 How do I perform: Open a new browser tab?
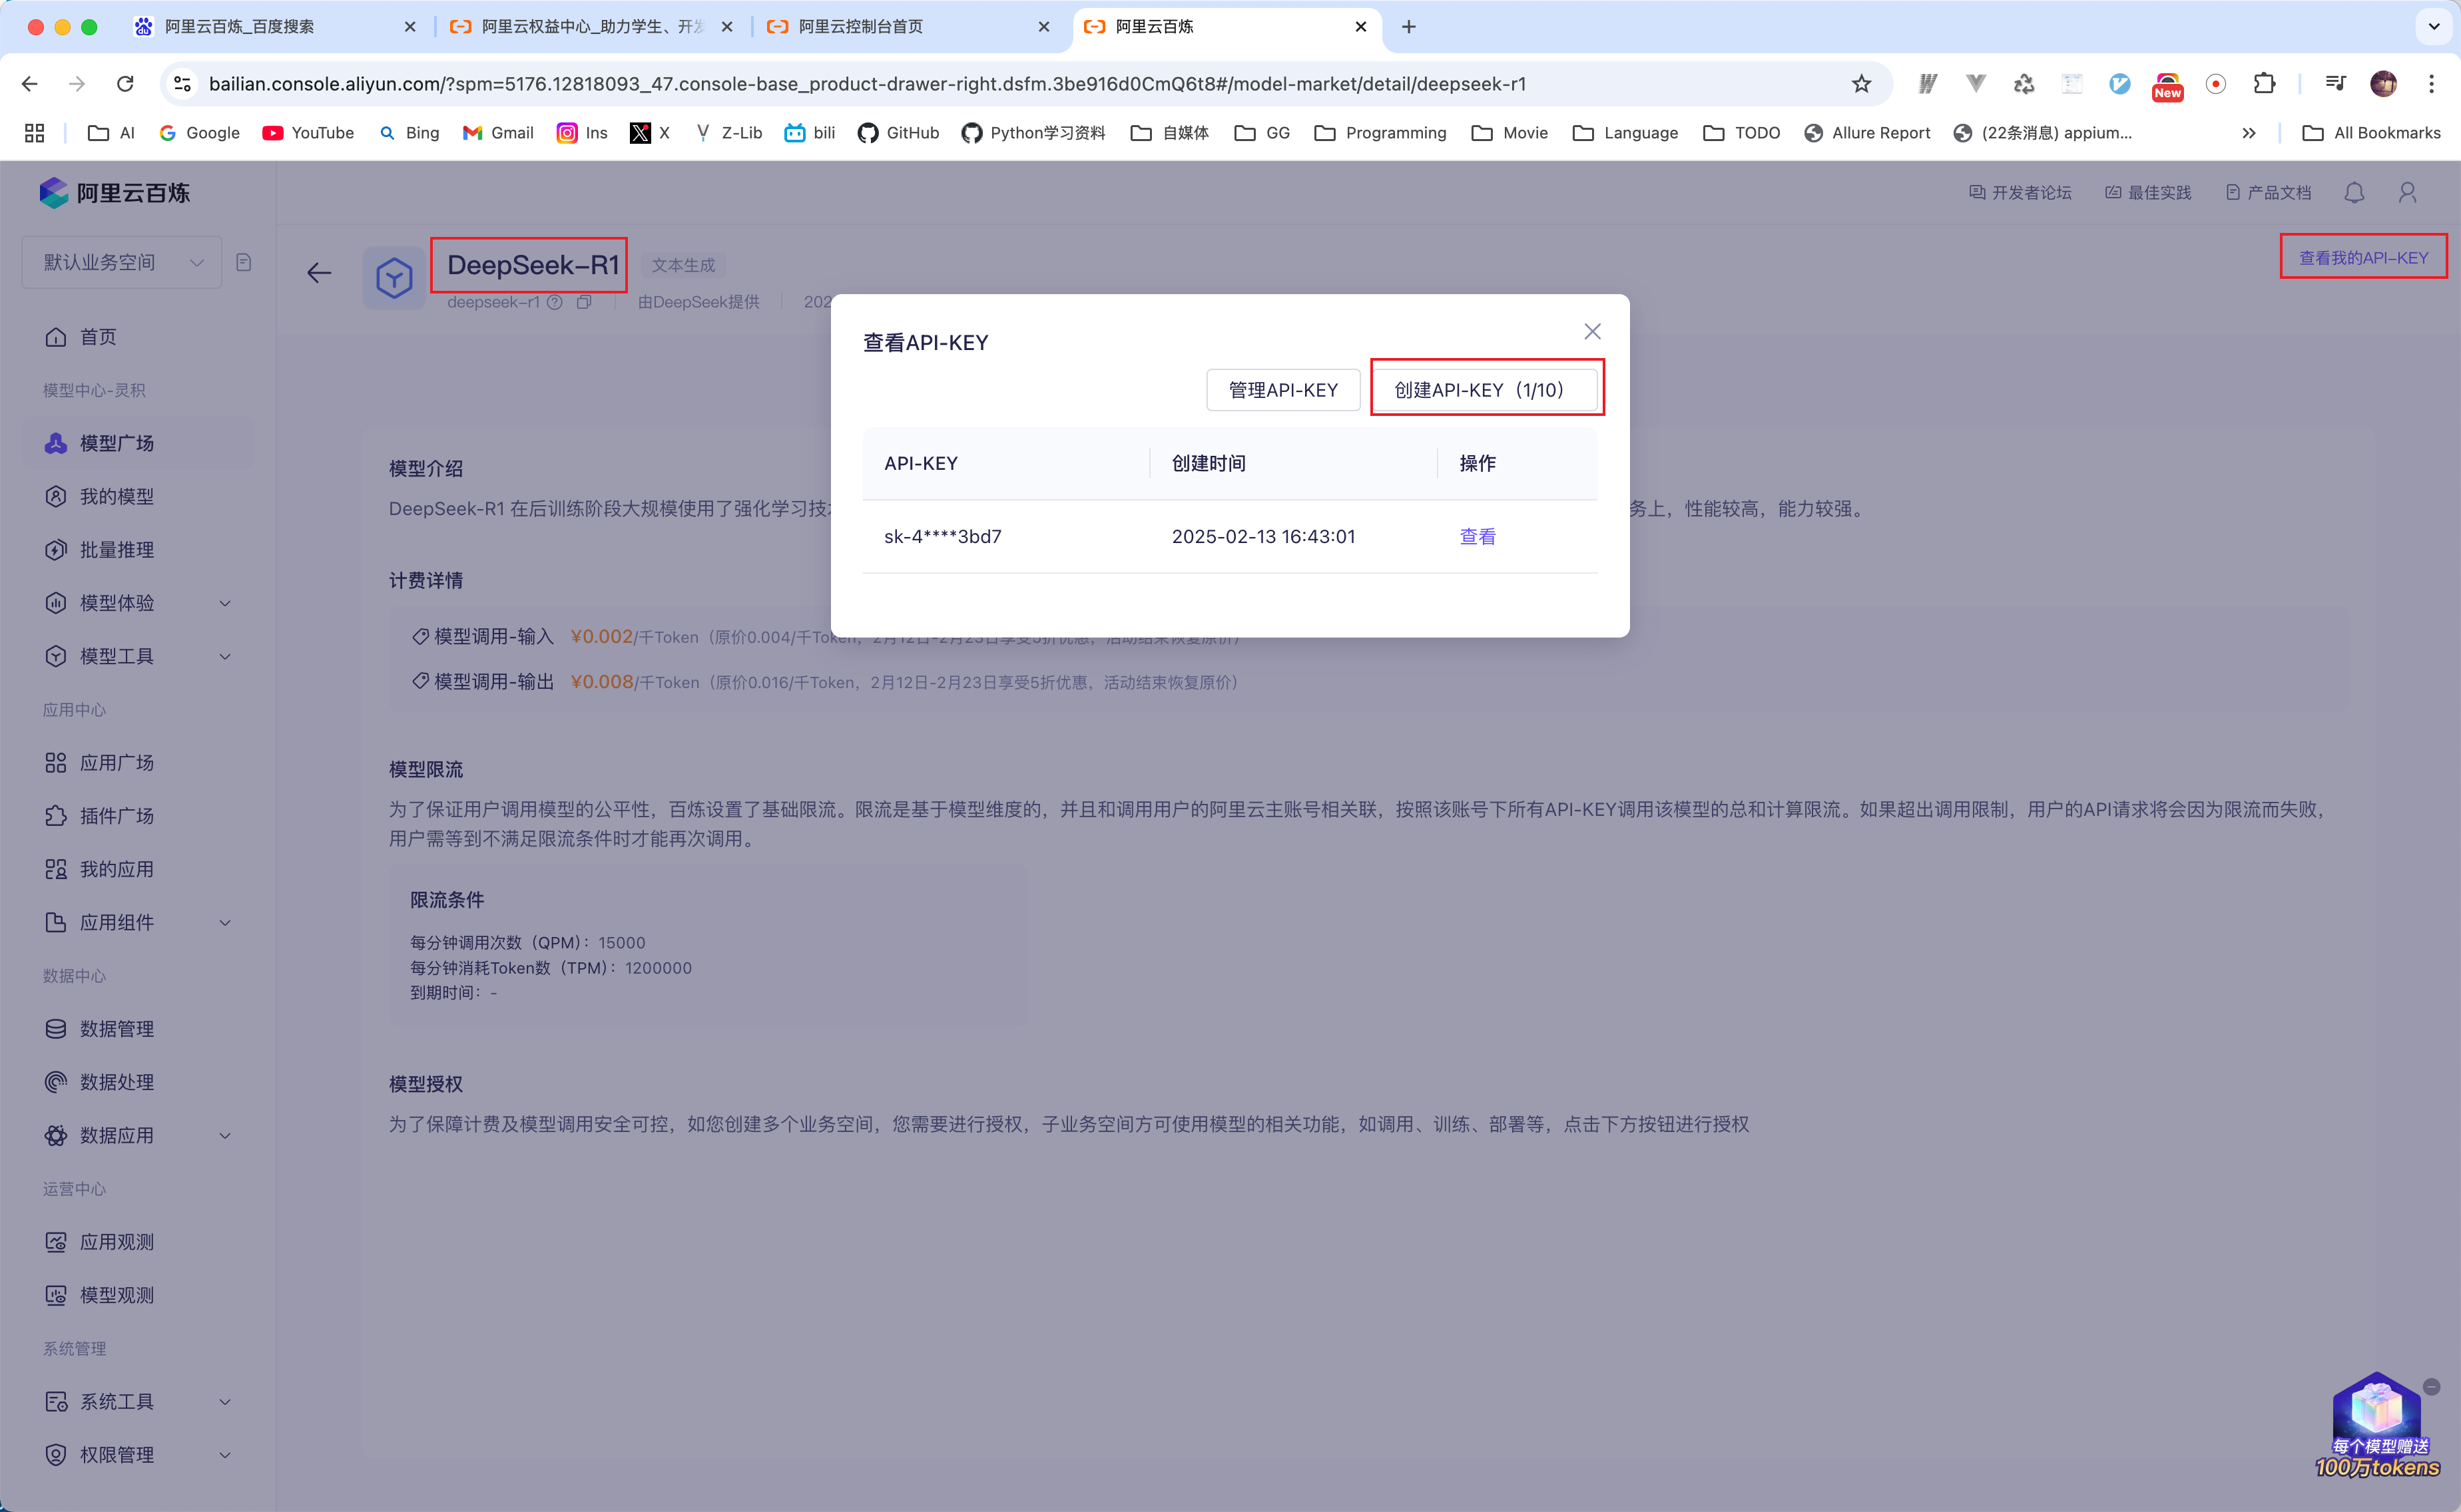tap(1408, 27)
